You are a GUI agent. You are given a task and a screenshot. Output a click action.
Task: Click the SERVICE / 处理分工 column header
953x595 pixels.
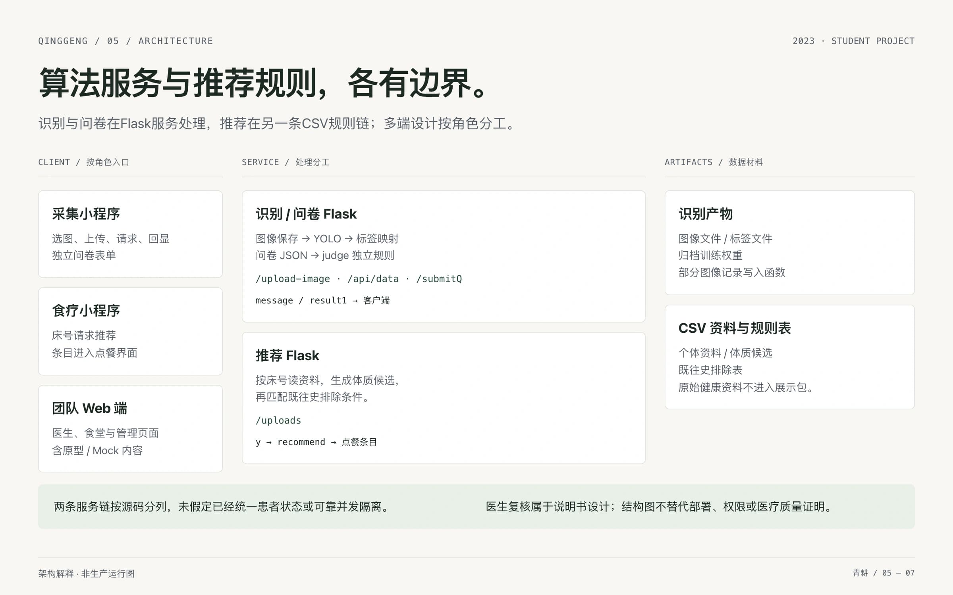[286, 162]
